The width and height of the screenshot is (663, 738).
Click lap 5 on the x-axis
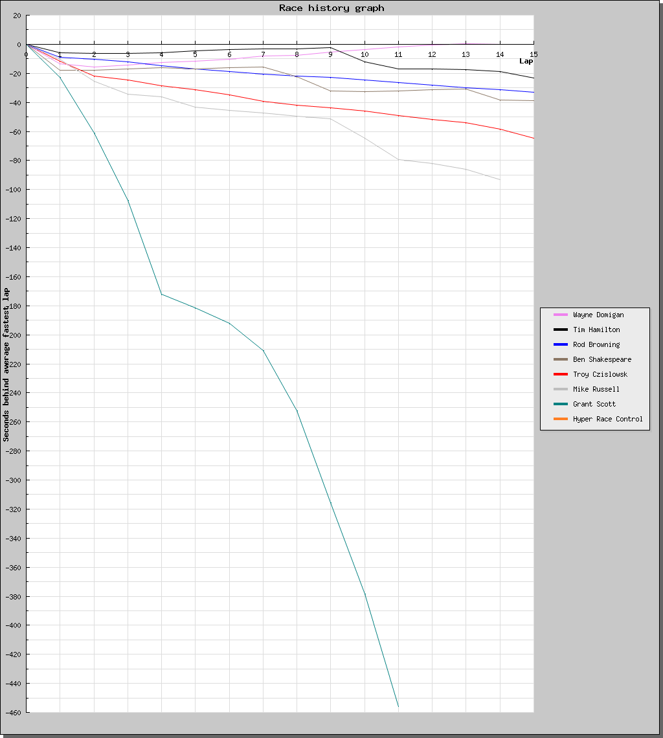195,54
